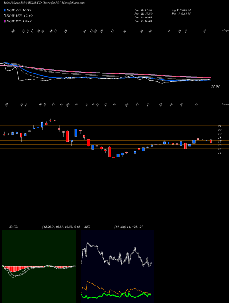
Task: Click price axis label 14
Action: (219, 153)
